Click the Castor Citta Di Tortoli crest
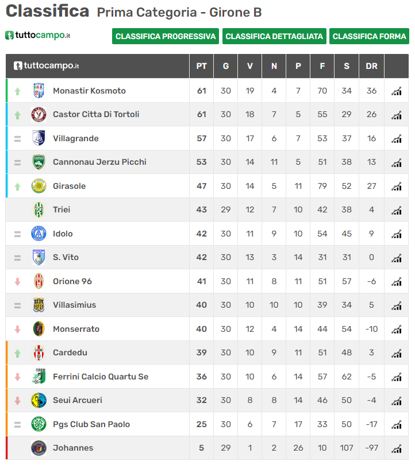Viewport: 415px width, 465px height. coord(39,114)
